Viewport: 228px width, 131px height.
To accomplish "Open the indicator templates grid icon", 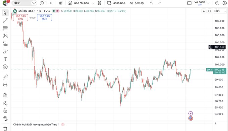I will coord(100,3).
